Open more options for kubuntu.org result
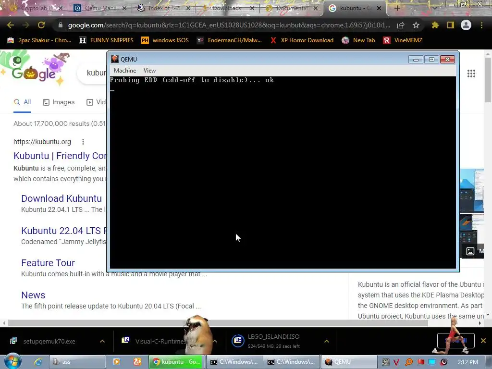 pos(83,142)
